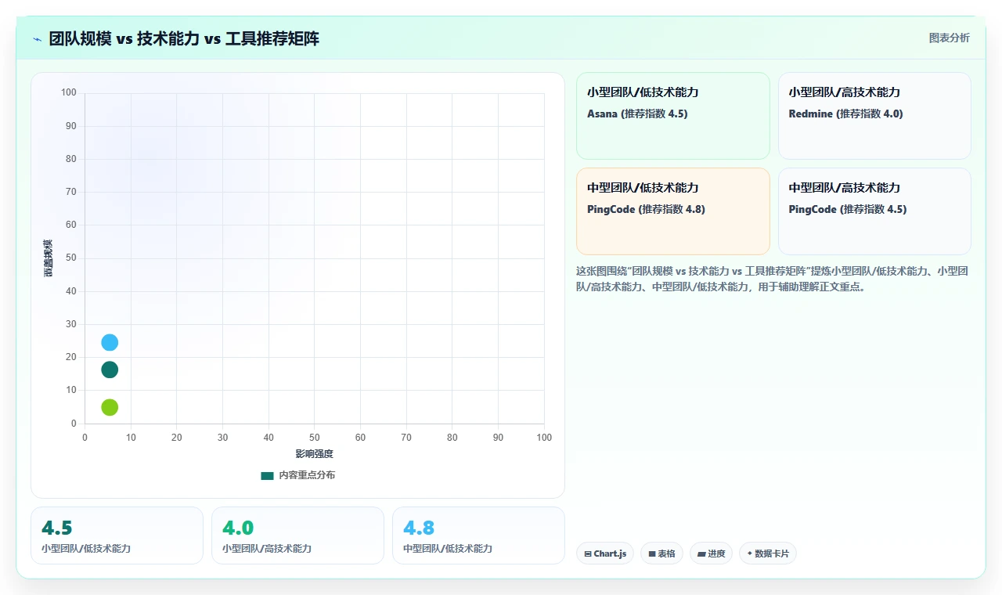The width and height of the screenshot is (1002, 595).
Task: Click the dark teal bubble on the chart
Action: (110, 370)
